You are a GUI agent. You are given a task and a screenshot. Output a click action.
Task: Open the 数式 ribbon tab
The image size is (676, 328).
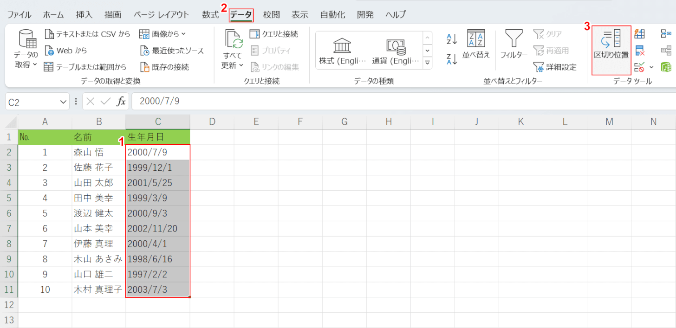tap(210, 14)
